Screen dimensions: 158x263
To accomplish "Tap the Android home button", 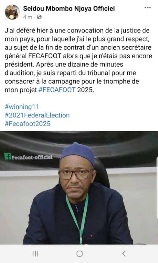I will [79, 254].
